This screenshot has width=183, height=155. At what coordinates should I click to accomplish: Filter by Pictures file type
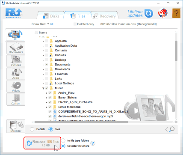[16, 61]
